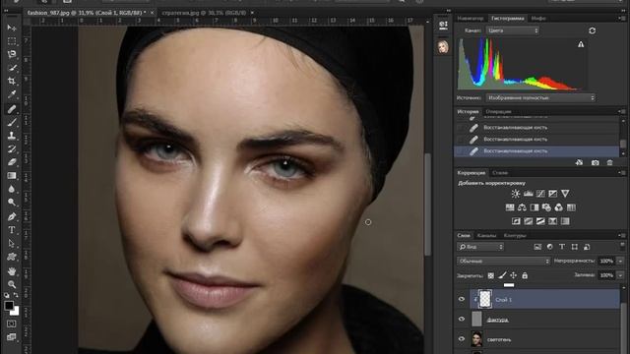
Task: Select the Quick Selection tool
Action: 12,68
